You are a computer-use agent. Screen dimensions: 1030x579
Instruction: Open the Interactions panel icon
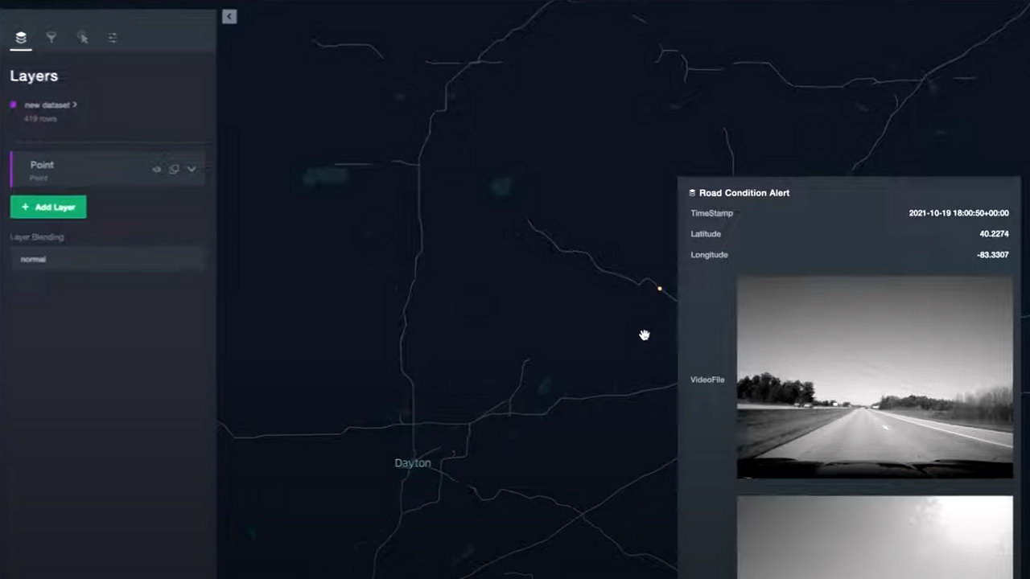pyautogui.click(x=82, y=37)
